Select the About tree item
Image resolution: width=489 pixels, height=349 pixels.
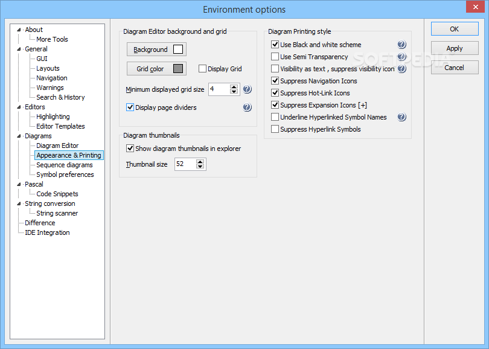[34, 30]
